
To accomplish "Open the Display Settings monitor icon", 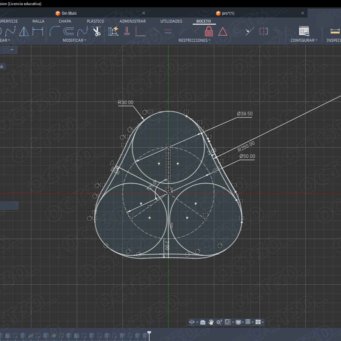I will (x=238, y=322).
